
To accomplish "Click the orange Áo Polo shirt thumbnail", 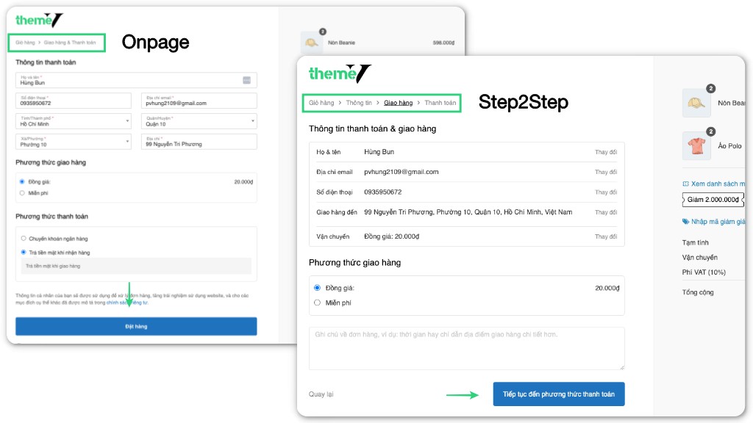I will click(x=696, y=145).
